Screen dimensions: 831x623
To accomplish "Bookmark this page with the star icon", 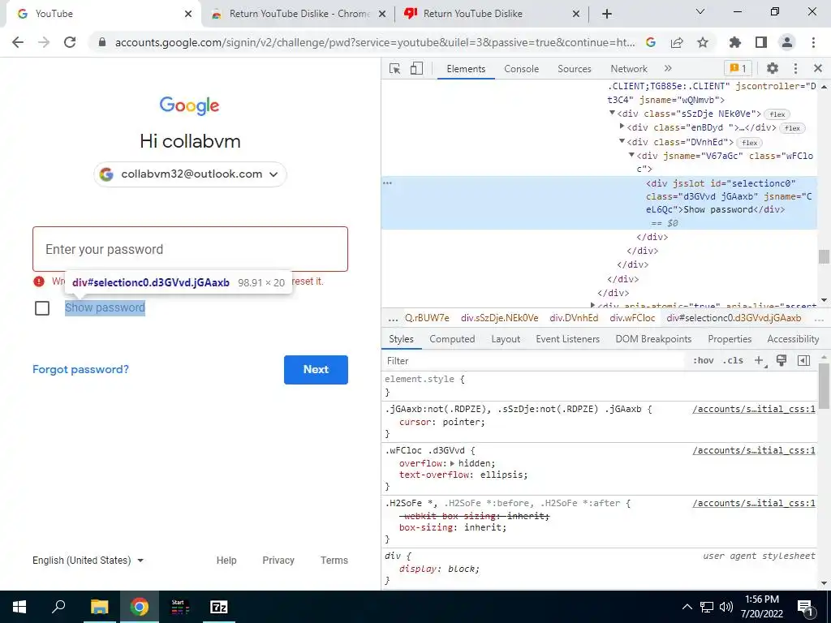I will tap(703, 42).
